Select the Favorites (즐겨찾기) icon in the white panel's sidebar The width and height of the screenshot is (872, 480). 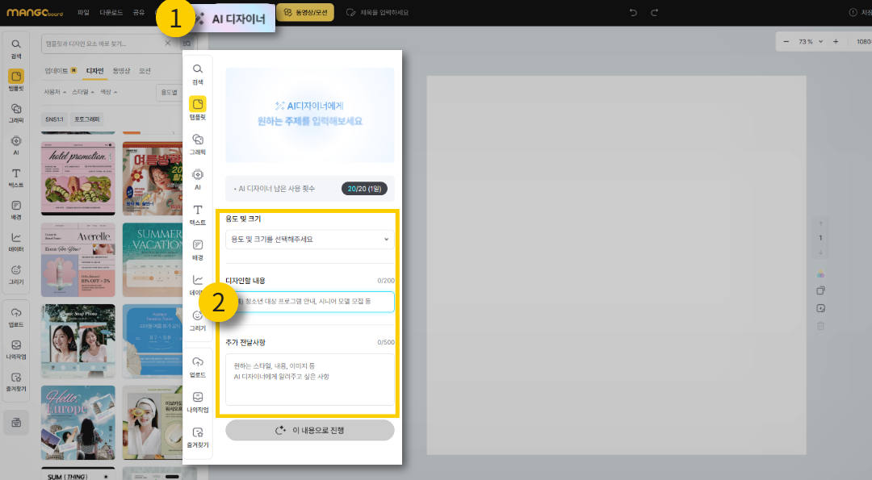[x=197, y=436]
